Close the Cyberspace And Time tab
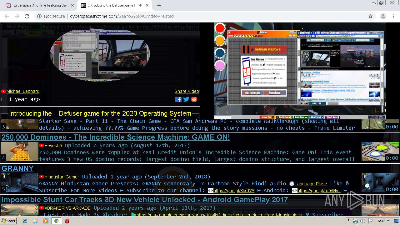This screenshot has height=225, width=400. (72, 5)
